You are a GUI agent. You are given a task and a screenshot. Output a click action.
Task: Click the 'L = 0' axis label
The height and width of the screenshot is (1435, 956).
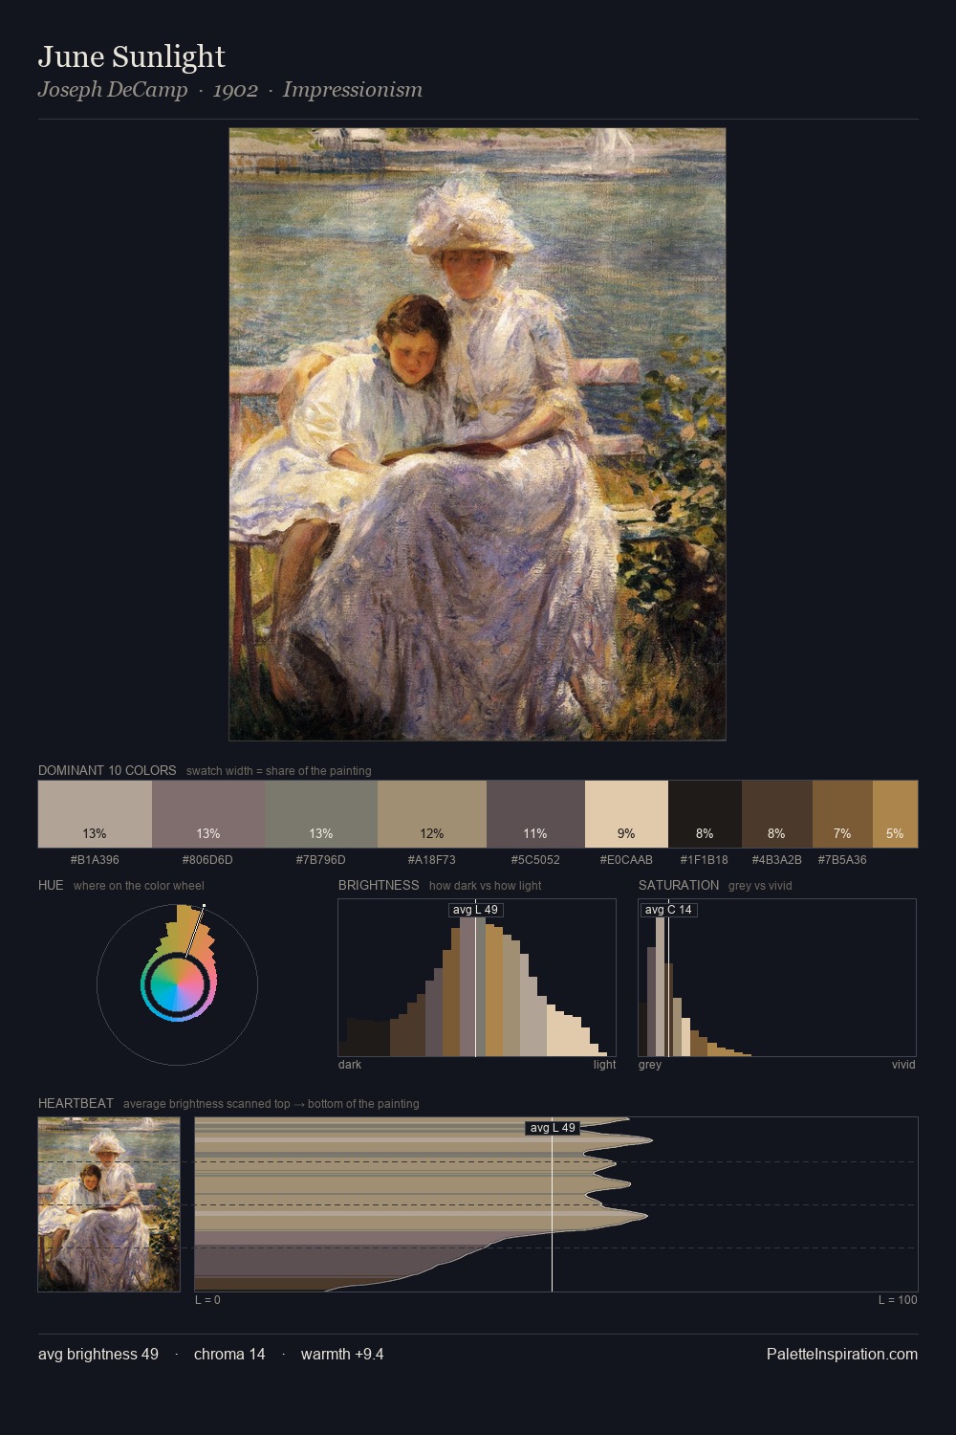point(207,1299)
